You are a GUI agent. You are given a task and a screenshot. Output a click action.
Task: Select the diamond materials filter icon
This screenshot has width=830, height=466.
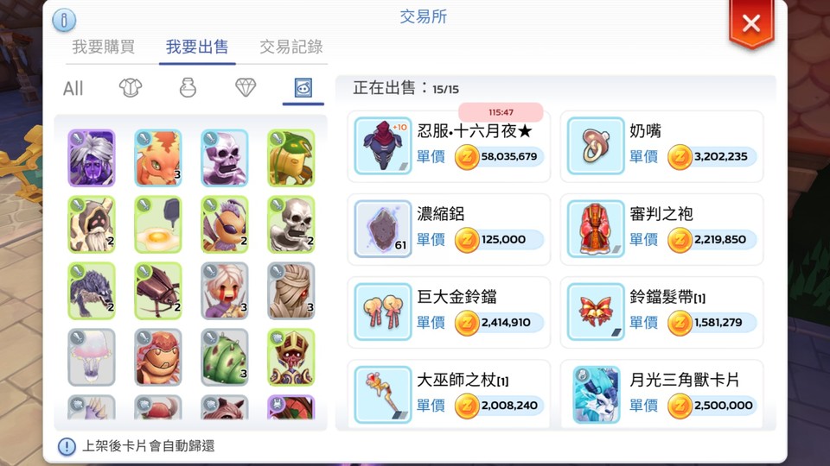point(245,87)
